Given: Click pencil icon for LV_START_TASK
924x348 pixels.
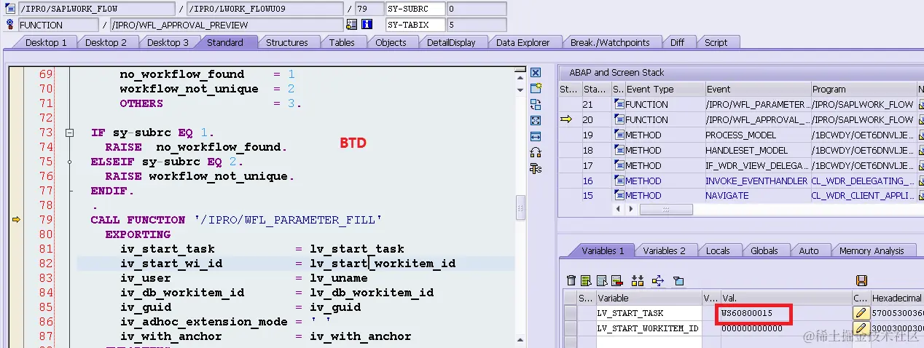Looking at the screenshot, I should click(861, 313).
